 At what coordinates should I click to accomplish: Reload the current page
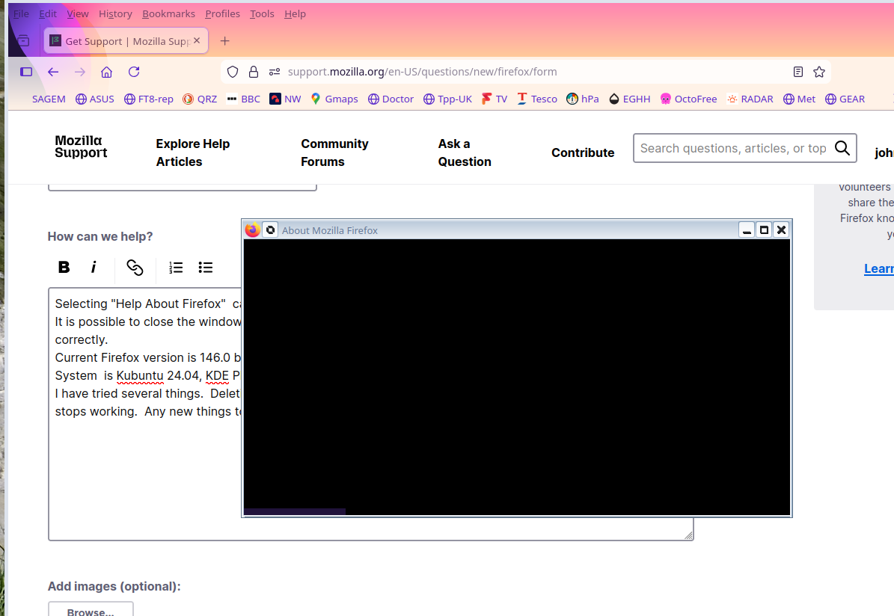(x=134, y=72)
